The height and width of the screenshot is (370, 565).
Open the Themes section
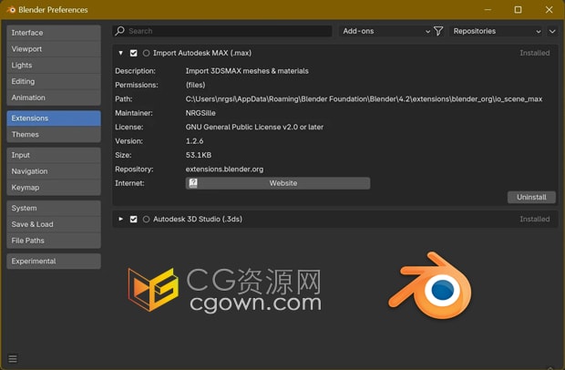pyautogui.click(x=54, y=134)
